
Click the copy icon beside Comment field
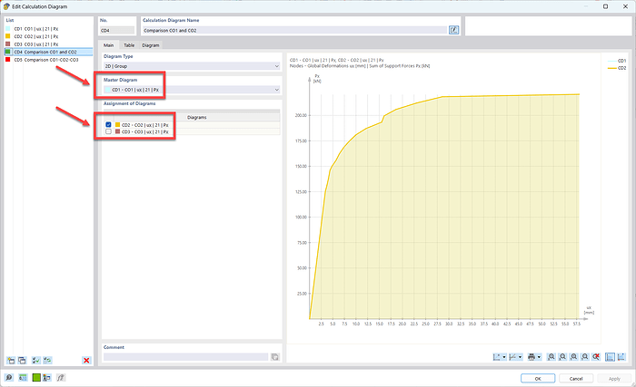274,357
